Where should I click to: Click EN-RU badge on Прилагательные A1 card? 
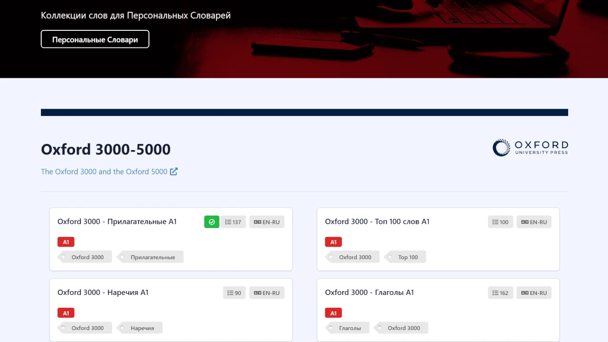[x=267, y=222]
